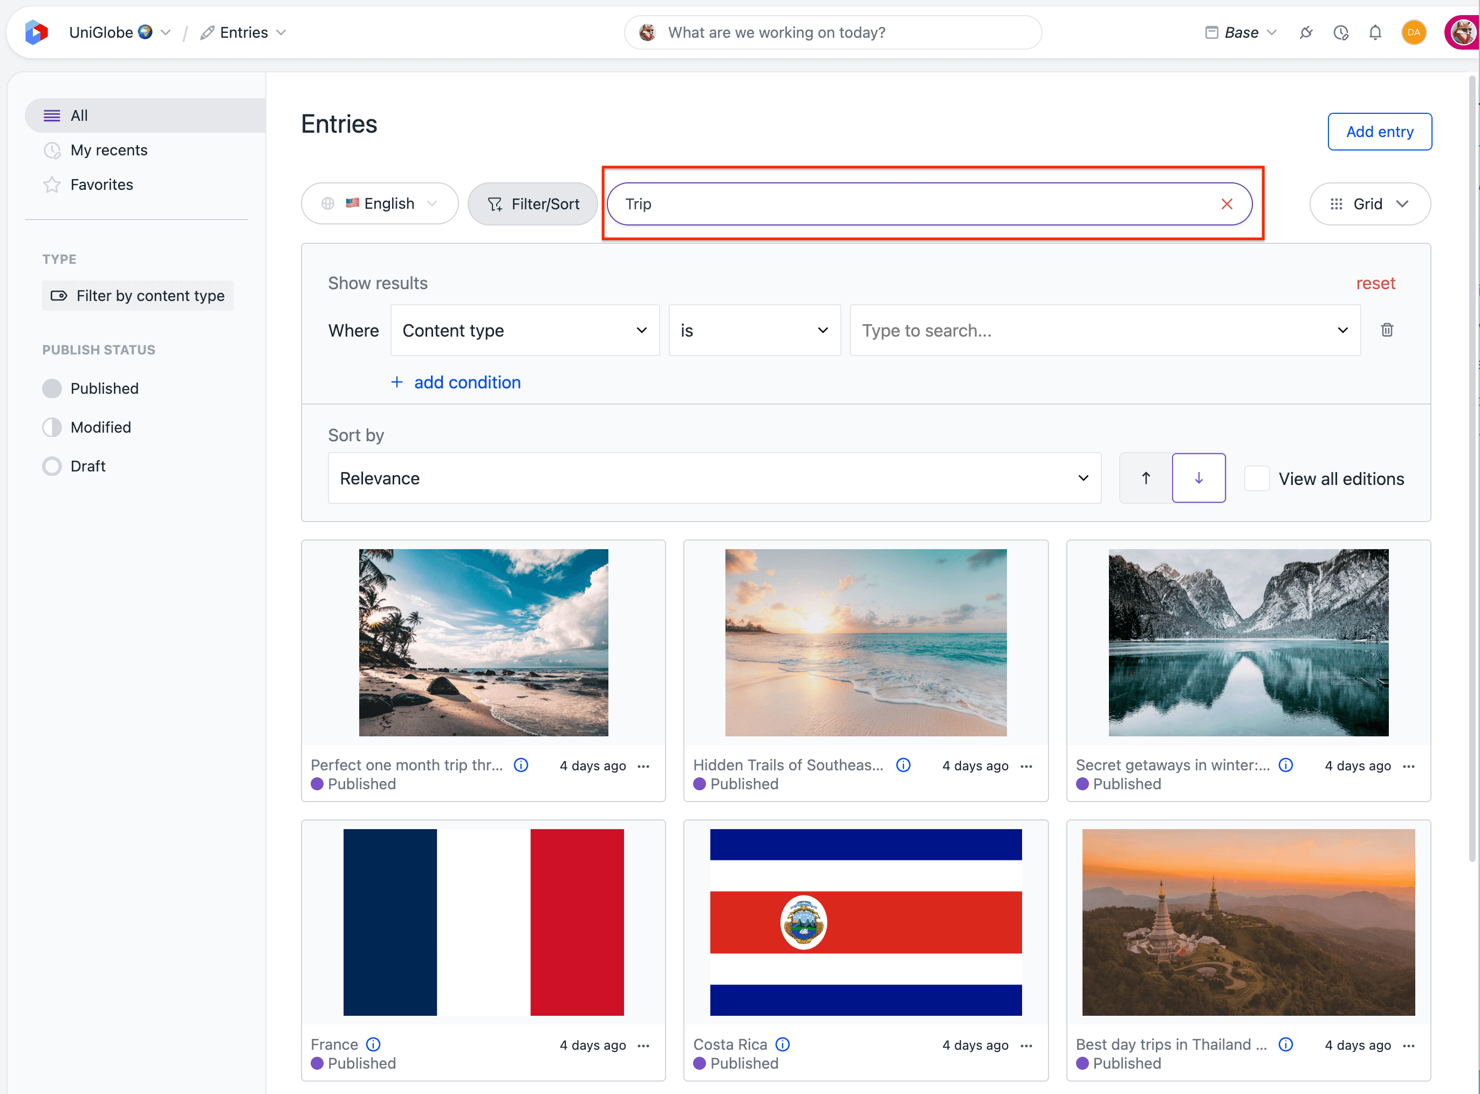Open the French flag thumbnail
The height and width of the screenshot is (1094, 1480).
(x=483, y=922)
